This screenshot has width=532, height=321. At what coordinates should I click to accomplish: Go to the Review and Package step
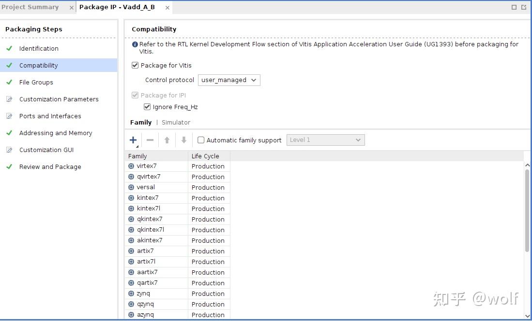[x=50, y=167]
